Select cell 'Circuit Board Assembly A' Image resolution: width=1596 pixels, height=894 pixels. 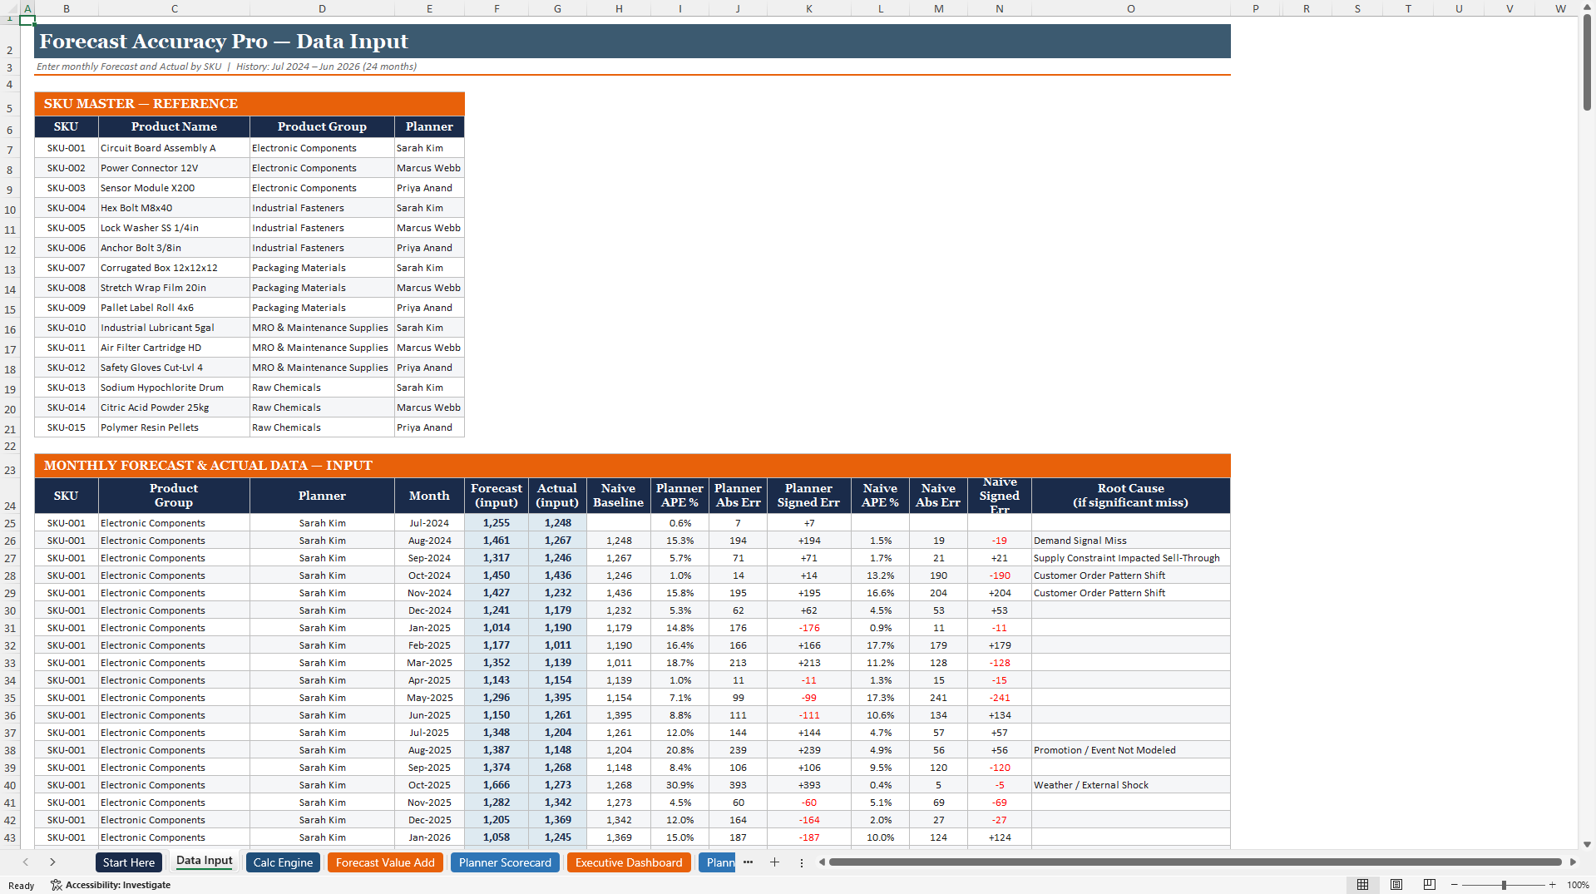point(174,148)
